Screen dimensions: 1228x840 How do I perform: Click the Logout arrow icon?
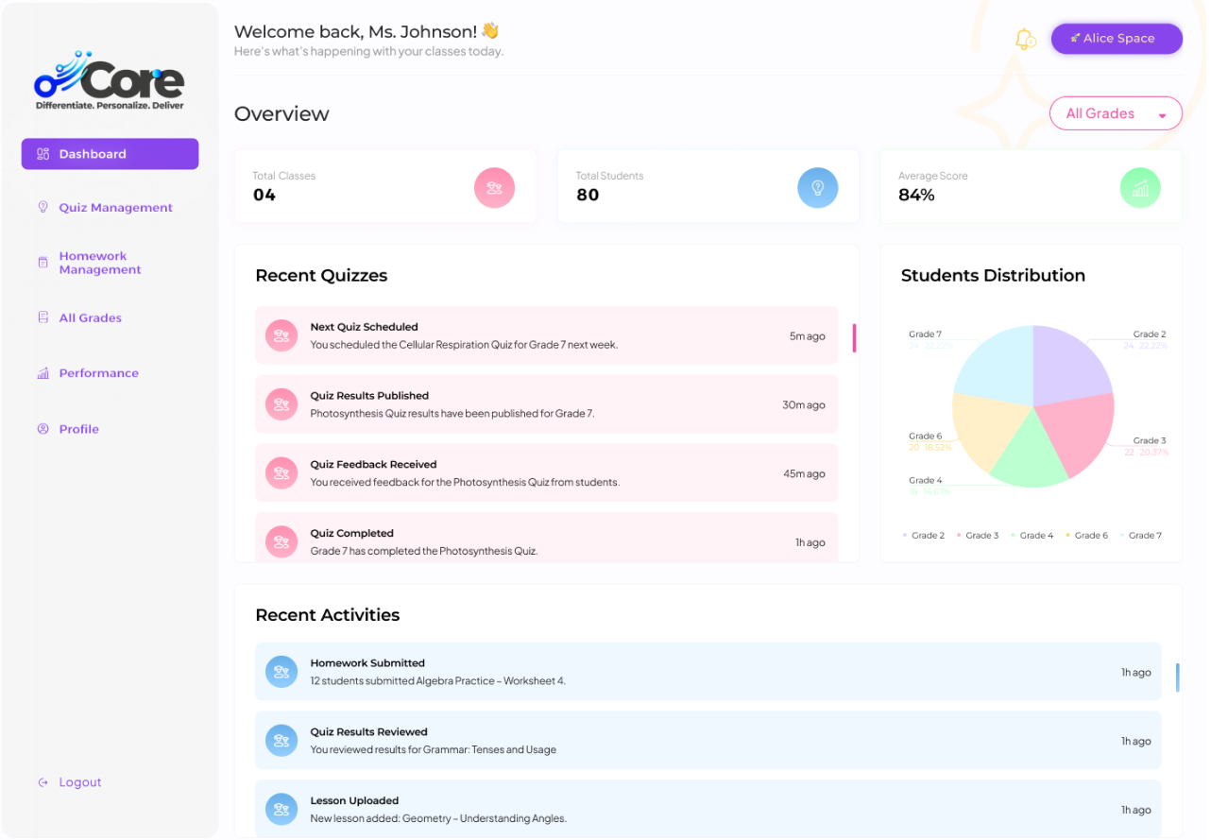[x=43, y=782]
